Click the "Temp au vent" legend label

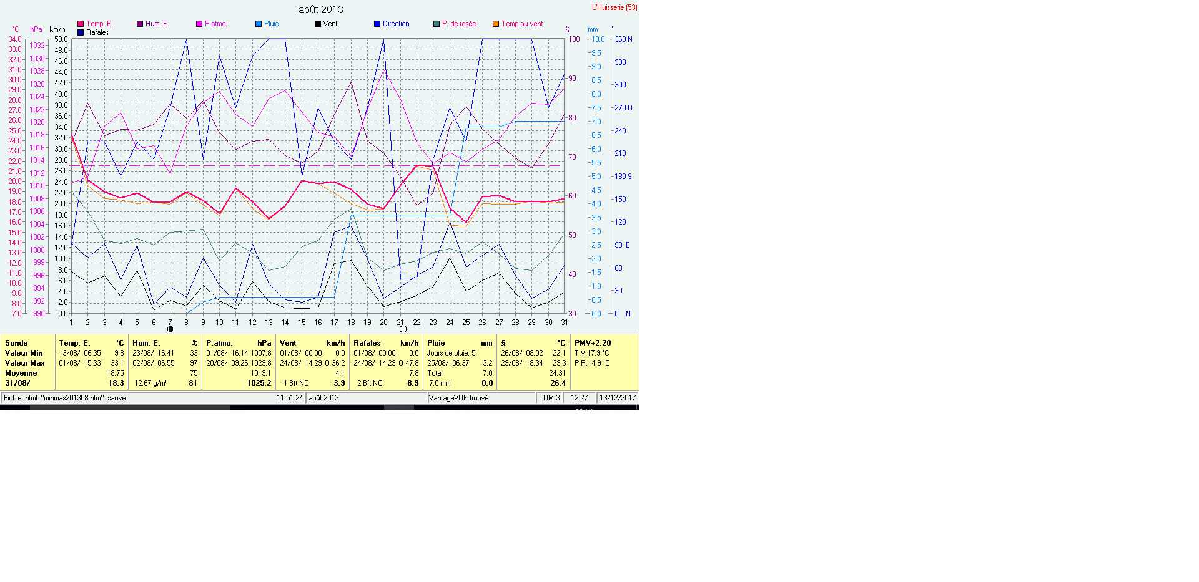pyautogui.click(x=522, y=24)
